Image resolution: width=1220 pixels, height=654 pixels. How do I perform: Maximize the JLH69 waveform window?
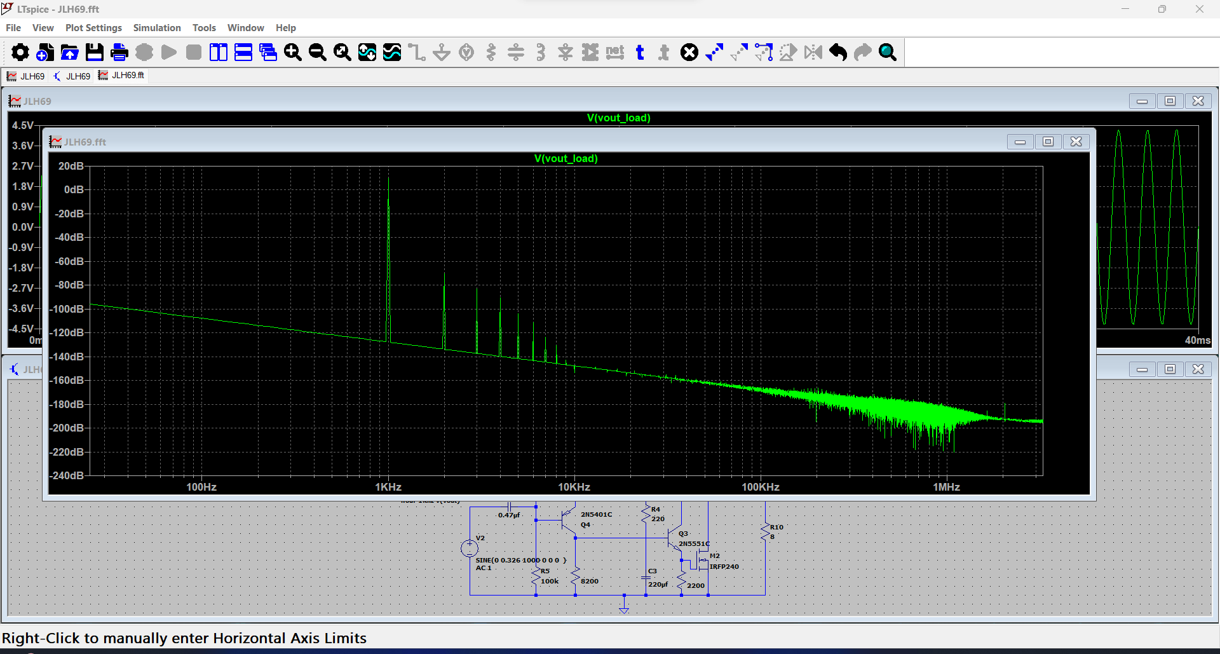tap(1170, 101)
